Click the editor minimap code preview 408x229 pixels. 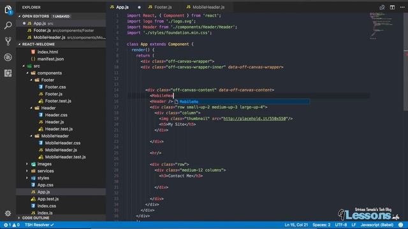tap(381, 25)
